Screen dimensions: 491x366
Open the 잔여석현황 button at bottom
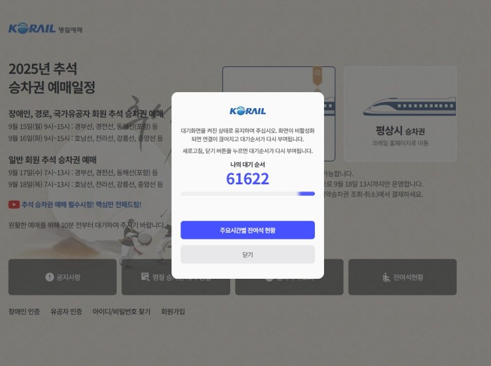coord(403,277)
